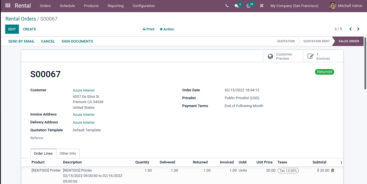Image resolution: width=367 pixels, height=184 pixels.
Task: Sort by the Subtotal column header
Action: (319, 162)
